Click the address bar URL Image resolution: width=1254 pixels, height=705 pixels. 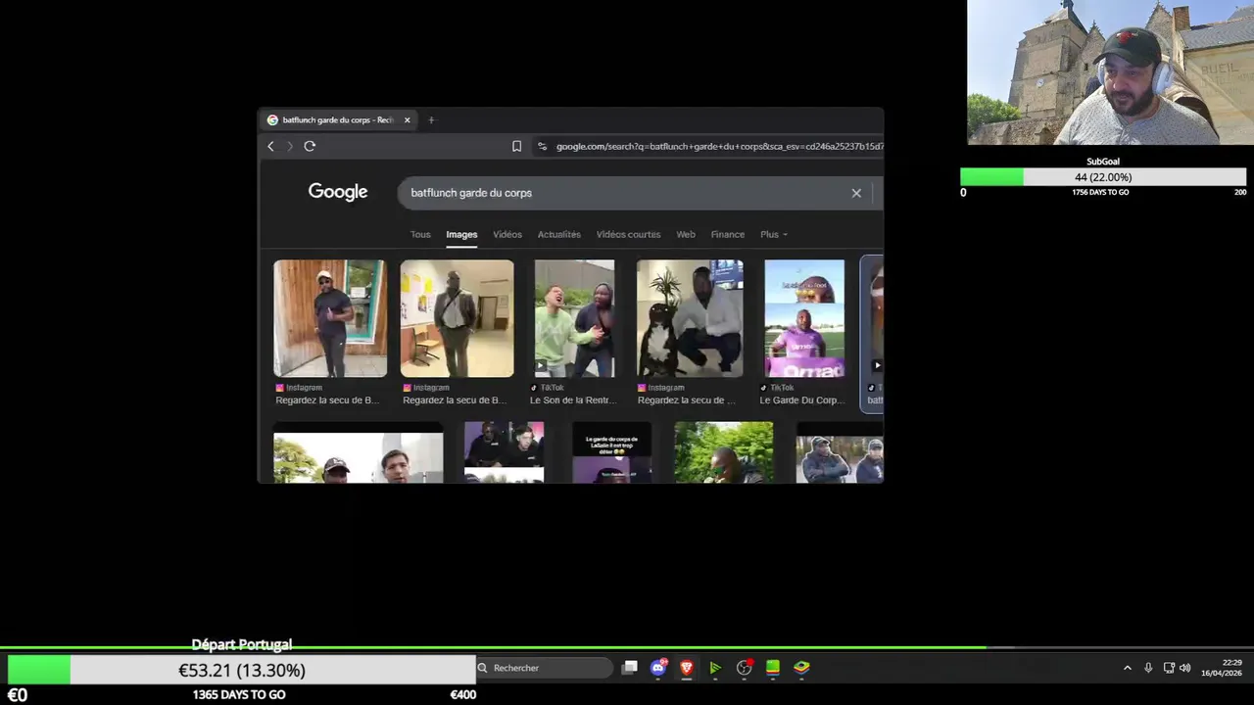pyautogui.click(x=718, y=146)
